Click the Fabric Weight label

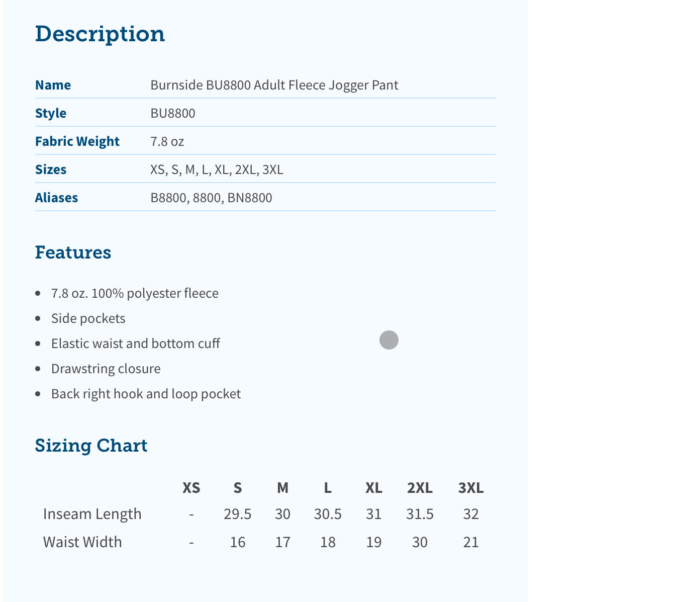pos(77,141)
